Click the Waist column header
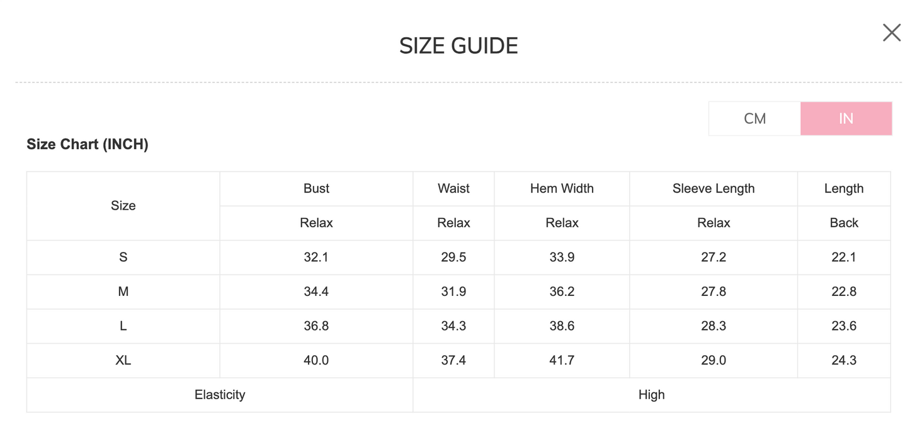 453,188
